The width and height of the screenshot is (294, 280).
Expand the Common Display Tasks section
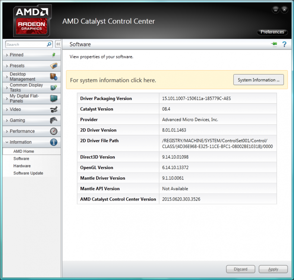(x=32, y=88)
